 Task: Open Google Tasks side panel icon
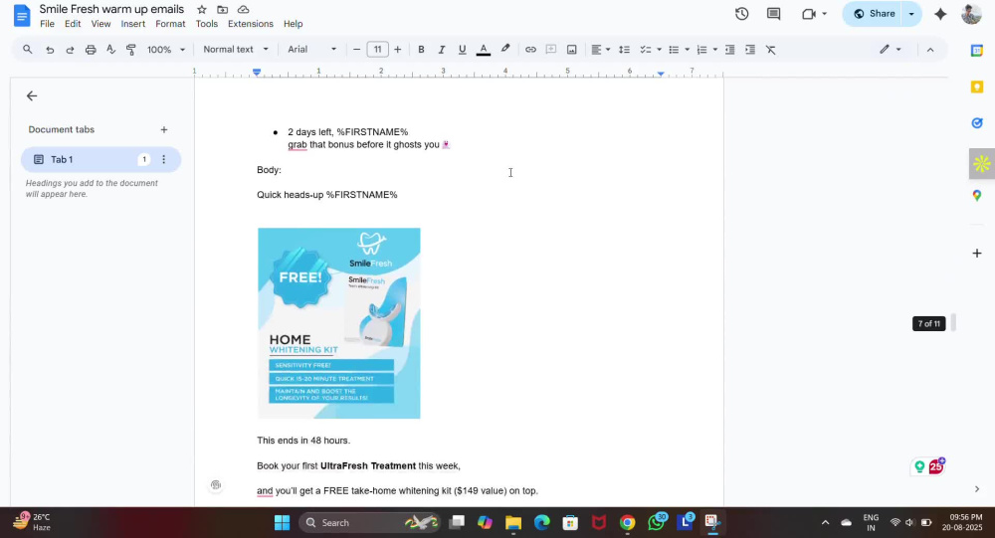pos(977,123)
